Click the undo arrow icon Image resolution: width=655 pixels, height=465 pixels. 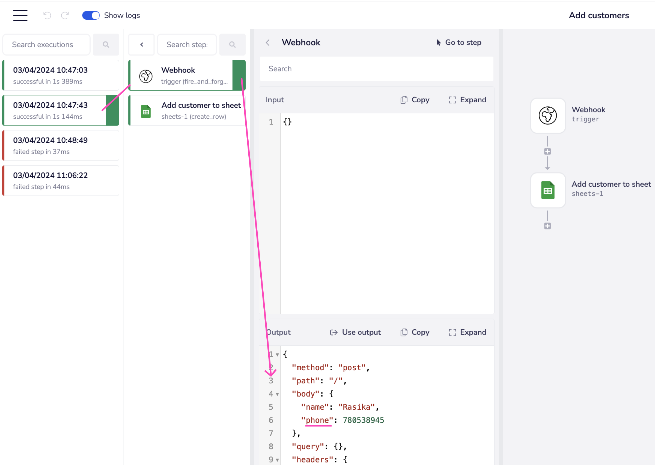(47, 15)
